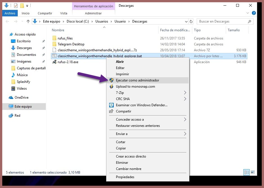Select Propiedades from context menu
The width and height of the screenshot is (264, 188).
[125, 177]
